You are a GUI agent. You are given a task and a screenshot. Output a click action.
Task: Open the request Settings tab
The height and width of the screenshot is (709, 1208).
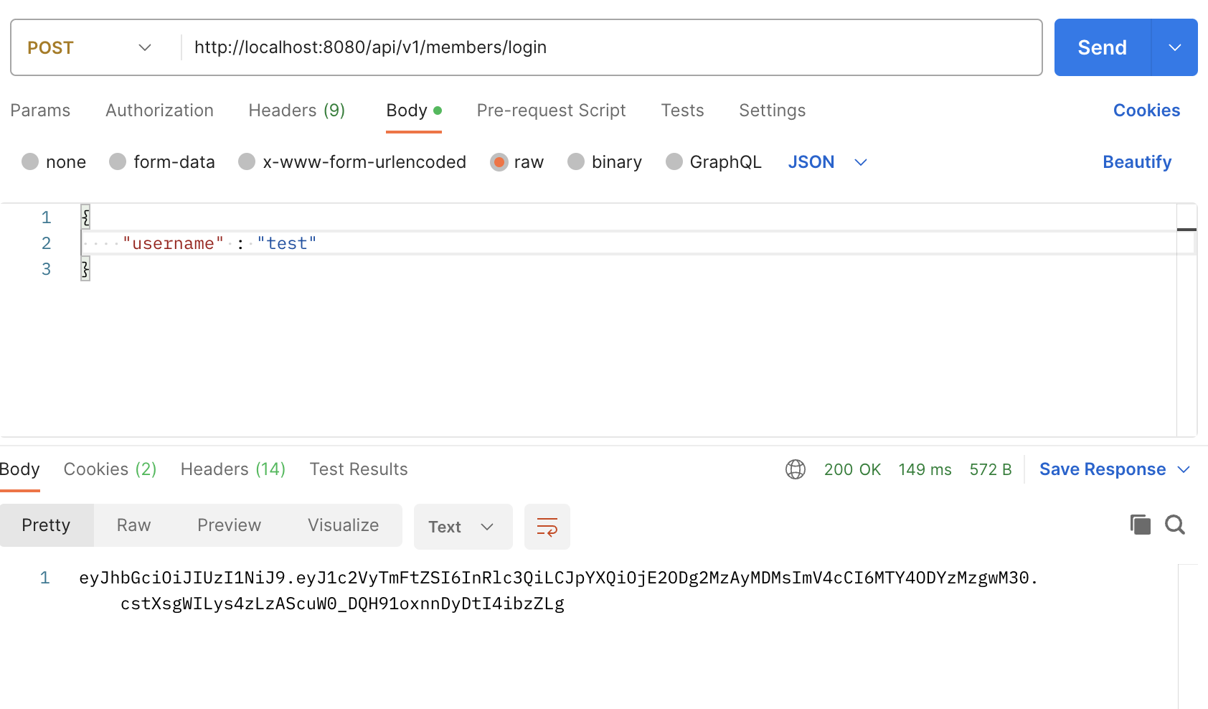[x=772, y=111]
